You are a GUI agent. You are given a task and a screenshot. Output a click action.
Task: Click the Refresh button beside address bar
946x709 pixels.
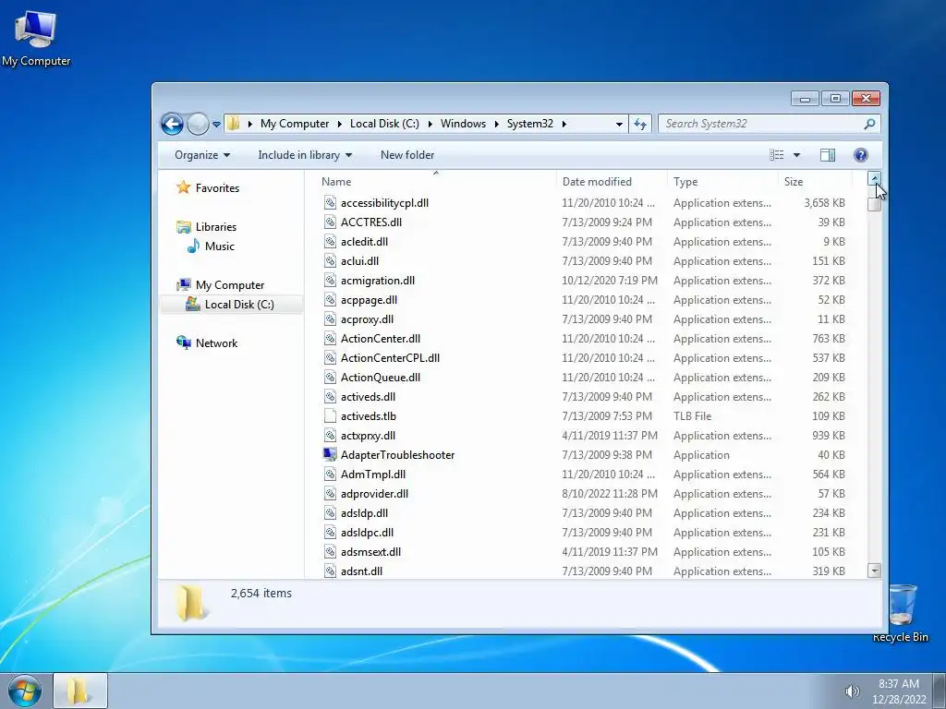(x=640, y=125)
